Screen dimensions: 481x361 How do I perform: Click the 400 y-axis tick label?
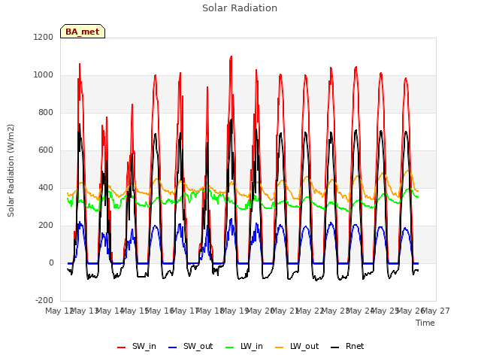click(x=46, y=187)
